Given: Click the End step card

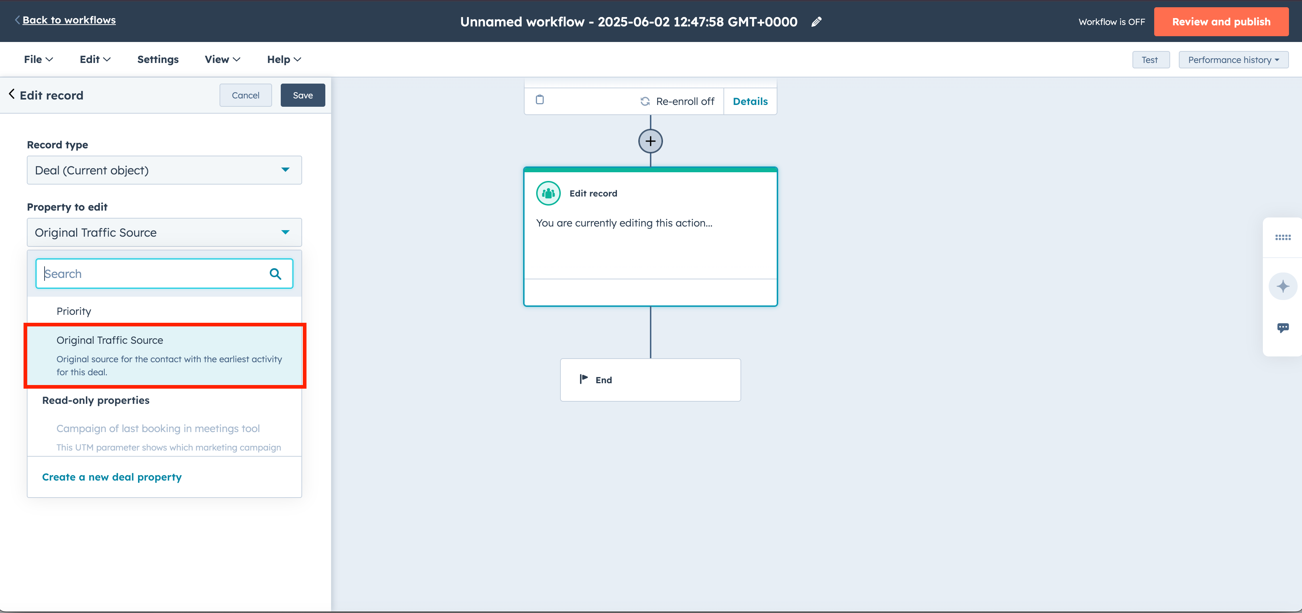Looking at the screenshot, I should (651, 380).
